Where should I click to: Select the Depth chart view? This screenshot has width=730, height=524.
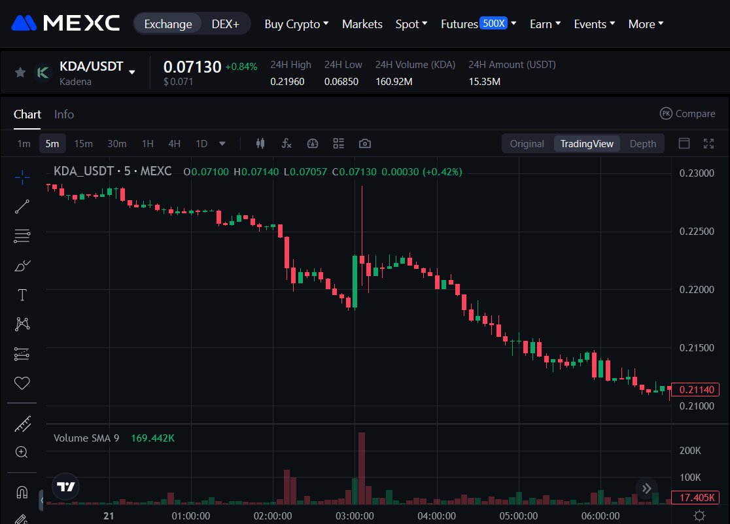[643, 143]
